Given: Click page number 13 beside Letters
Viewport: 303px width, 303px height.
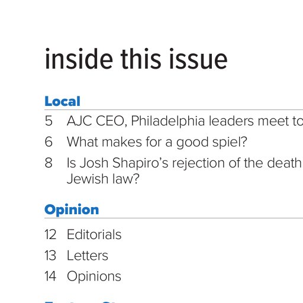Looking at the screenshot, I should tap(50, 256).
